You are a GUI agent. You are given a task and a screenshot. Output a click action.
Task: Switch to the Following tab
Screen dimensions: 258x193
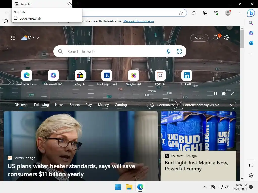(x=42, y=105)
